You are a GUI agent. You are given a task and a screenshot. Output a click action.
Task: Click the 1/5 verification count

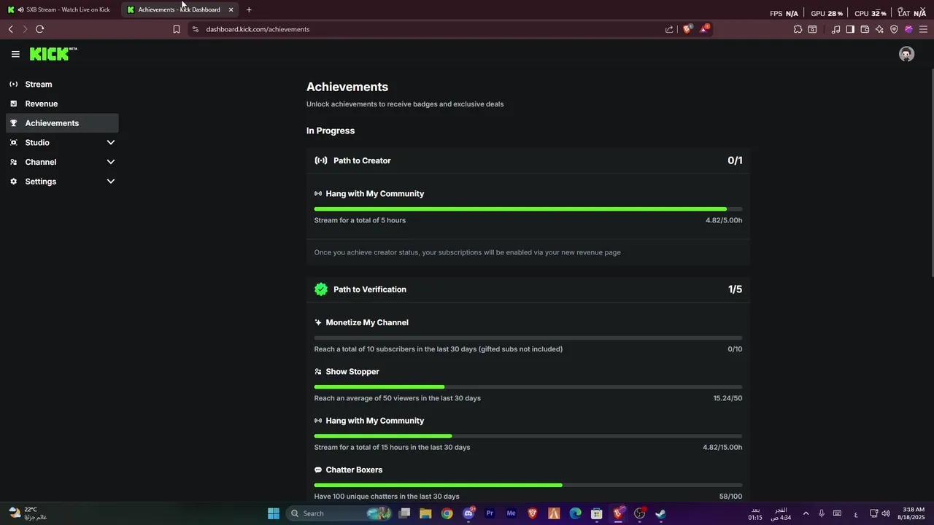pos(735,289)
